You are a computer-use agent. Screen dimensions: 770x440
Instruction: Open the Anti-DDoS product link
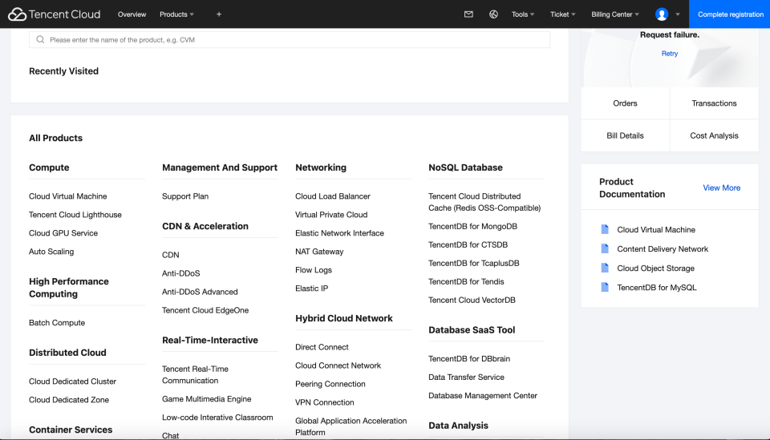(180, 273)
